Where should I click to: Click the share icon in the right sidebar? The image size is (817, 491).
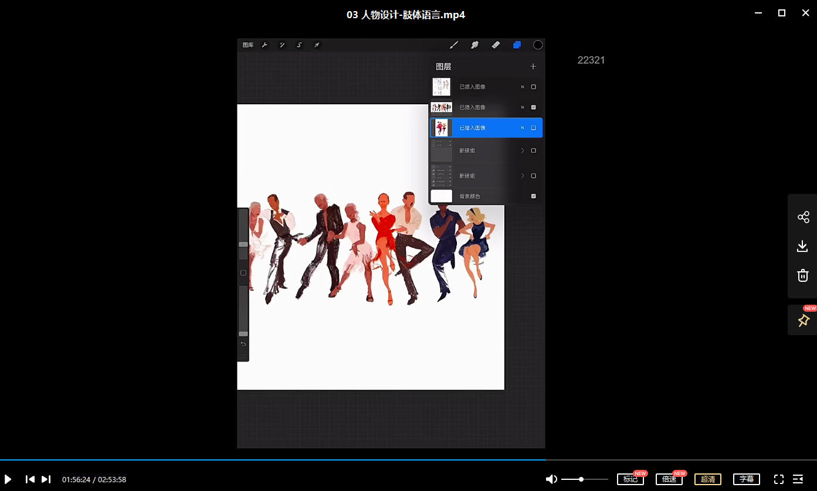pos(803,217)
